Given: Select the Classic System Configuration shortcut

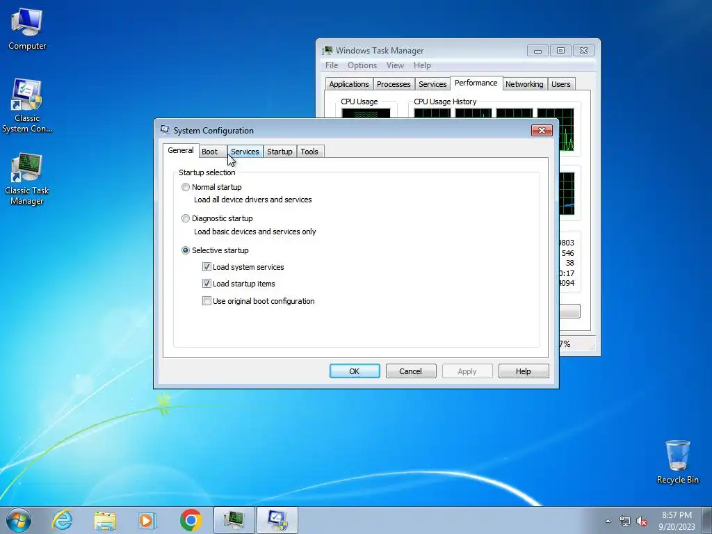Looking at the screenshot, I should (27, 106).
